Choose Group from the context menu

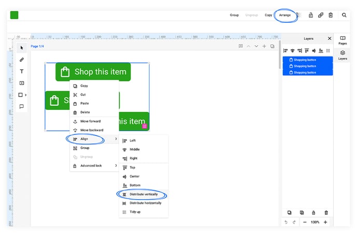click(x=94, y=148)
